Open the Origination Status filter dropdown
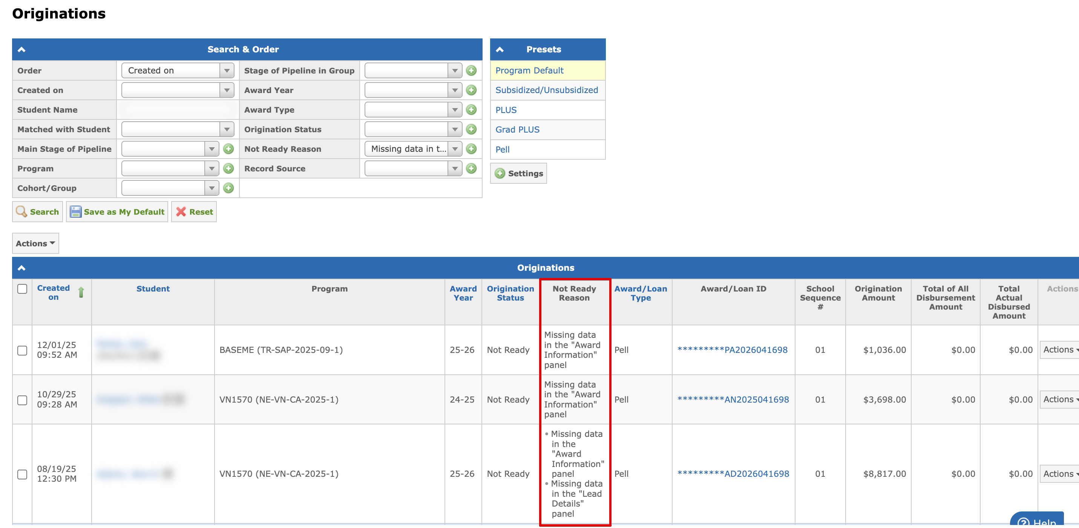1079x528 pixels. pyautogui.click(x=414, y=129)
